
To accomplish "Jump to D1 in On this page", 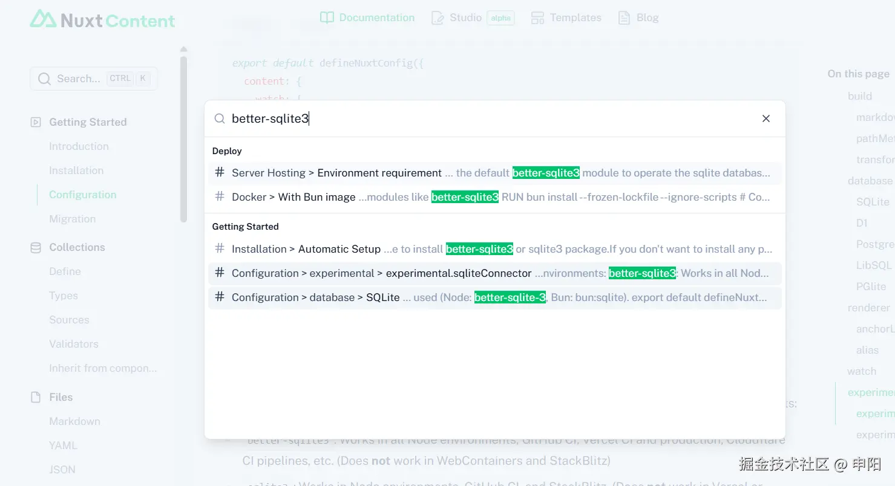I will [862, 223].
